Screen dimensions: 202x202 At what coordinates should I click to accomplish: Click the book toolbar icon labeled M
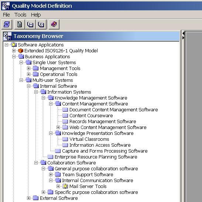(30, 24)
